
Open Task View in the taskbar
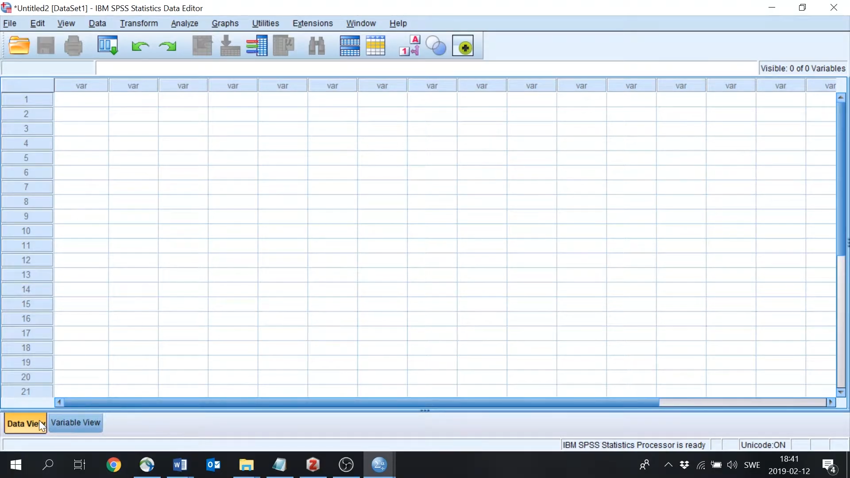tap(80, 465)
